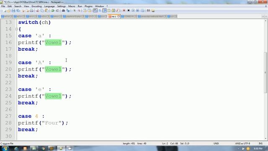Print the document with Print icon
Viewport: 268px width, 151px height.
click(x=32, y=10)
